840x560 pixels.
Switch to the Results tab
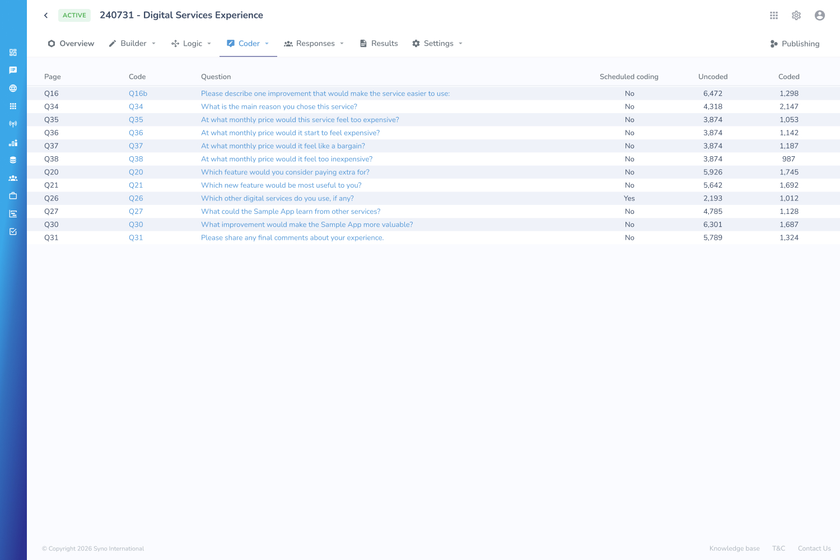379,44
